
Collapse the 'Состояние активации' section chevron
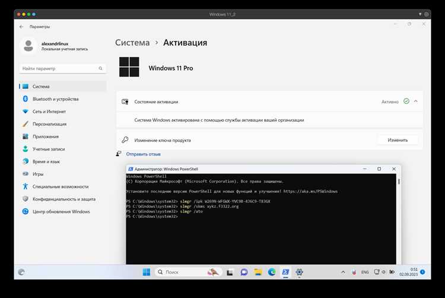[x=415, y=102]
